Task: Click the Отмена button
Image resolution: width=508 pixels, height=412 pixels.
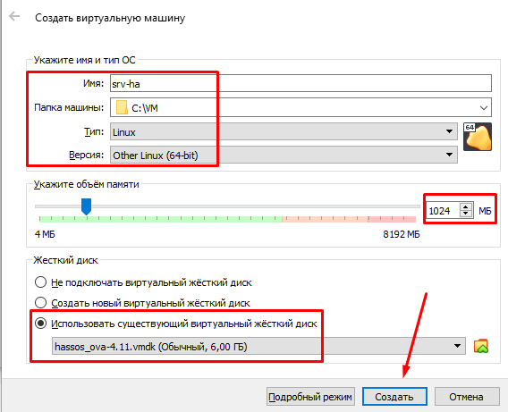Action: click(x=466, y=397)
